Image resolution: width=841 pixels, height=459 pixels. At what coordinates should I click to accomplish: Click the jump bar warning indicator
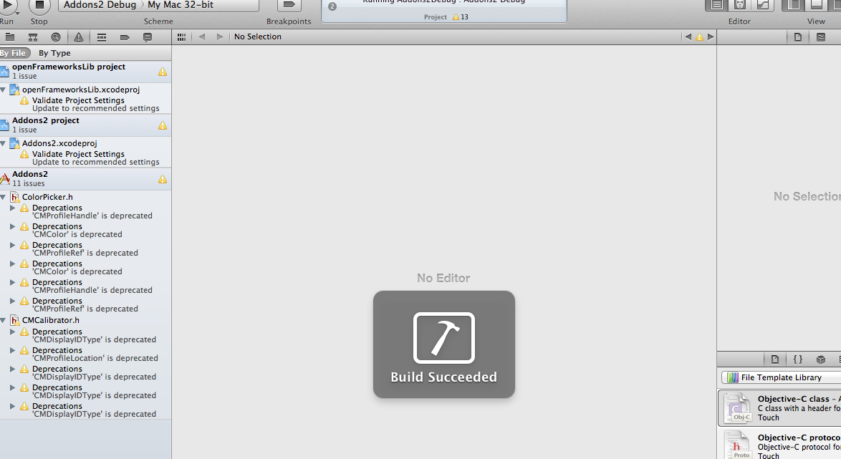pyautogui.click(x=699, y=37)
